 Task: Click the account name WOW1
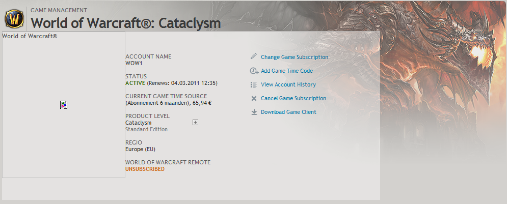134,63
